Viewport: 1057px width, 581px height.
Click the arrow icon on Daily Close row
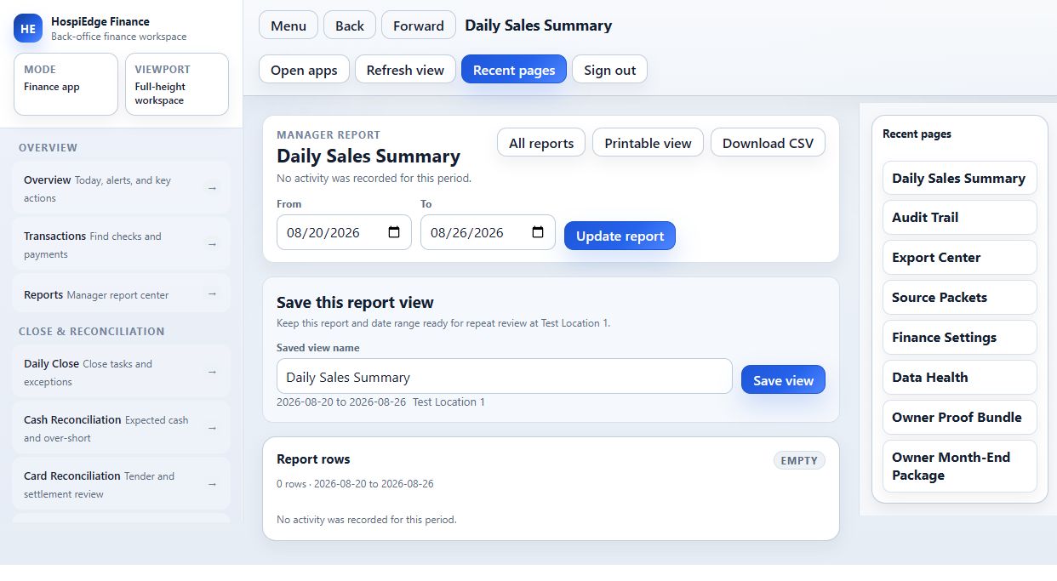[212, 373]
